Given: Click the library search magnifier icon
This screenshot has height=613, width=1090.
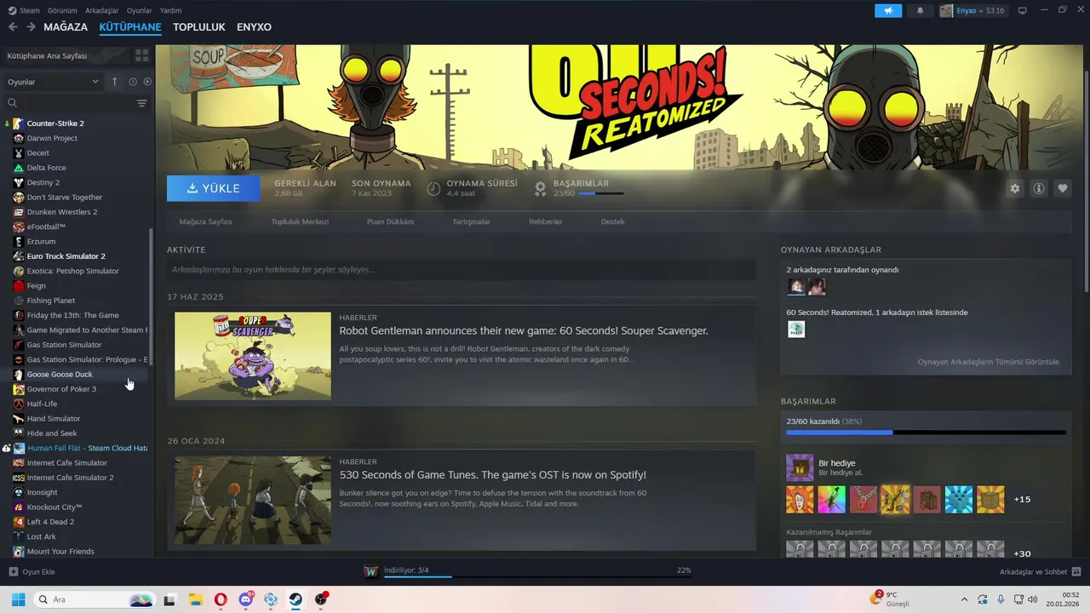Looking at the screenshot, I should 12,103.
